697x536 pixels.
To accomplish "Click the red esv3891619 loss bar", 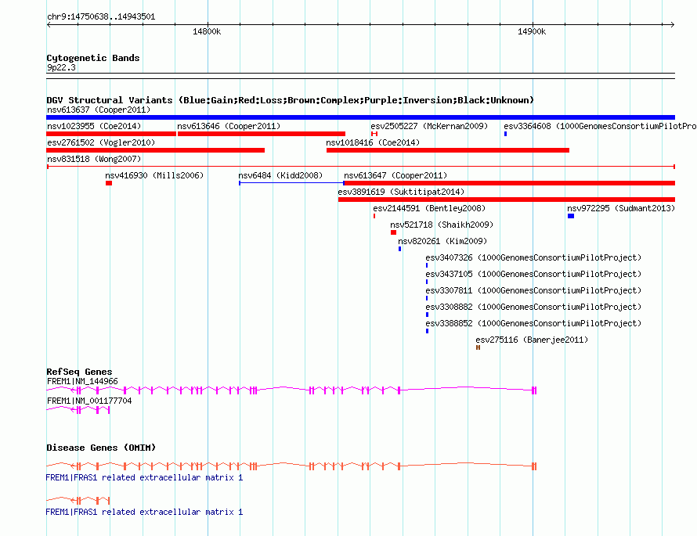I will (x=506, y=200).
